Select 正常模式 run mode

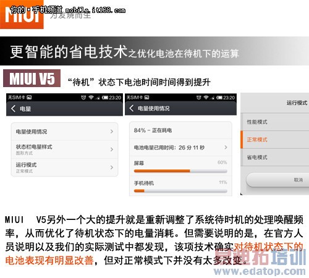click(275, 140)
